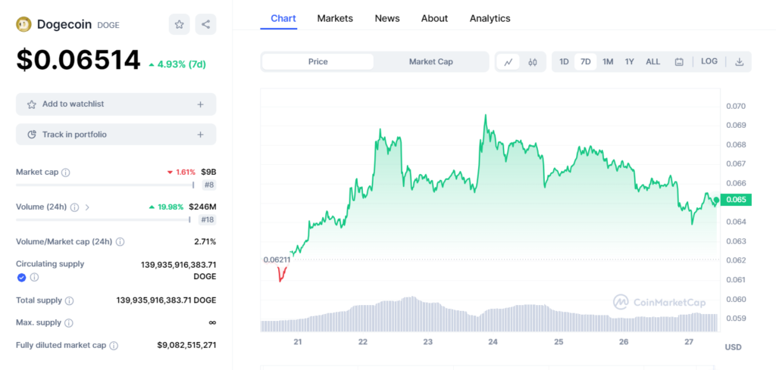Select the 1Y time range
776x370 pixels.
tap(630, 62)
